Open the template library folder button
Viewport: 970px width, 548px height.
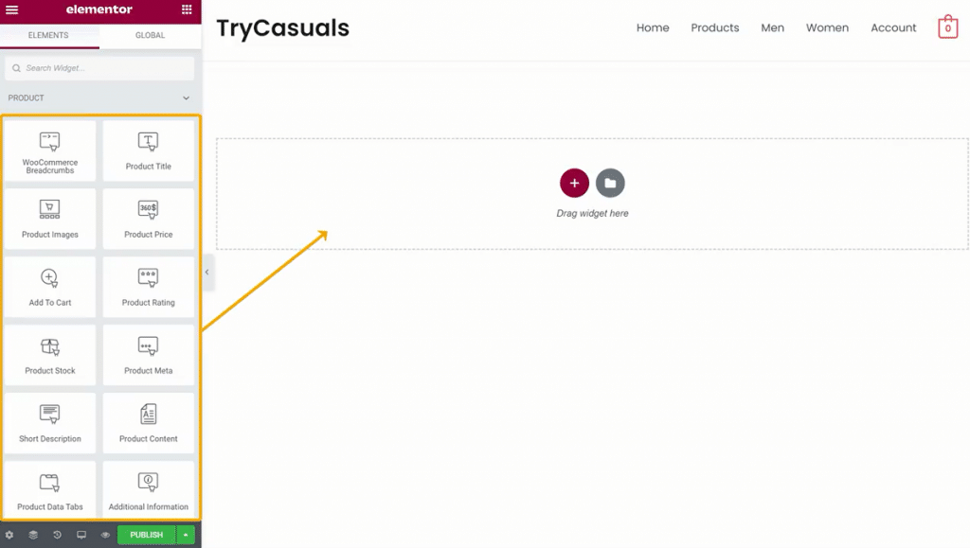pyautogui.click(x=610, y=183)
